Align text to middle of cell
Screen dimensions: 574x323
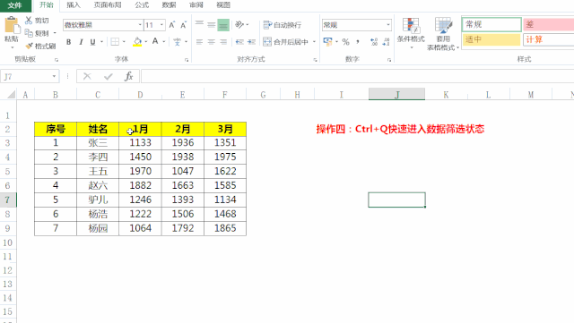click(212, 24)
